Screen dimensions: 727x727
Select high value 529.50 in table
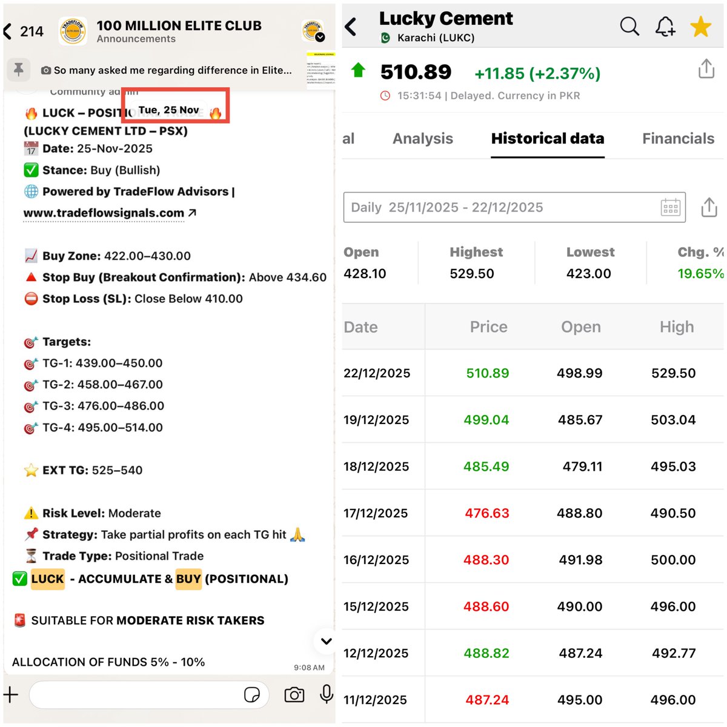coord(674,373)
